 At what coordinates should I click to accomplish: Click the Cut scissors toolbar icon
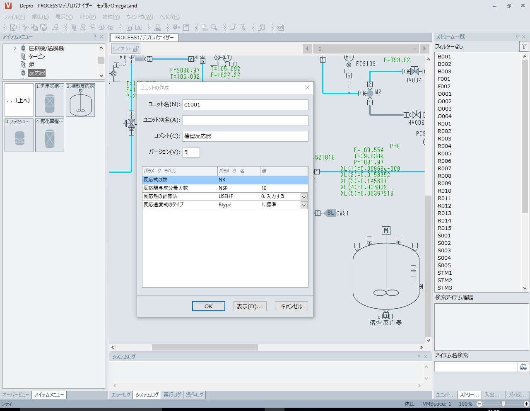tap(25, 27)
